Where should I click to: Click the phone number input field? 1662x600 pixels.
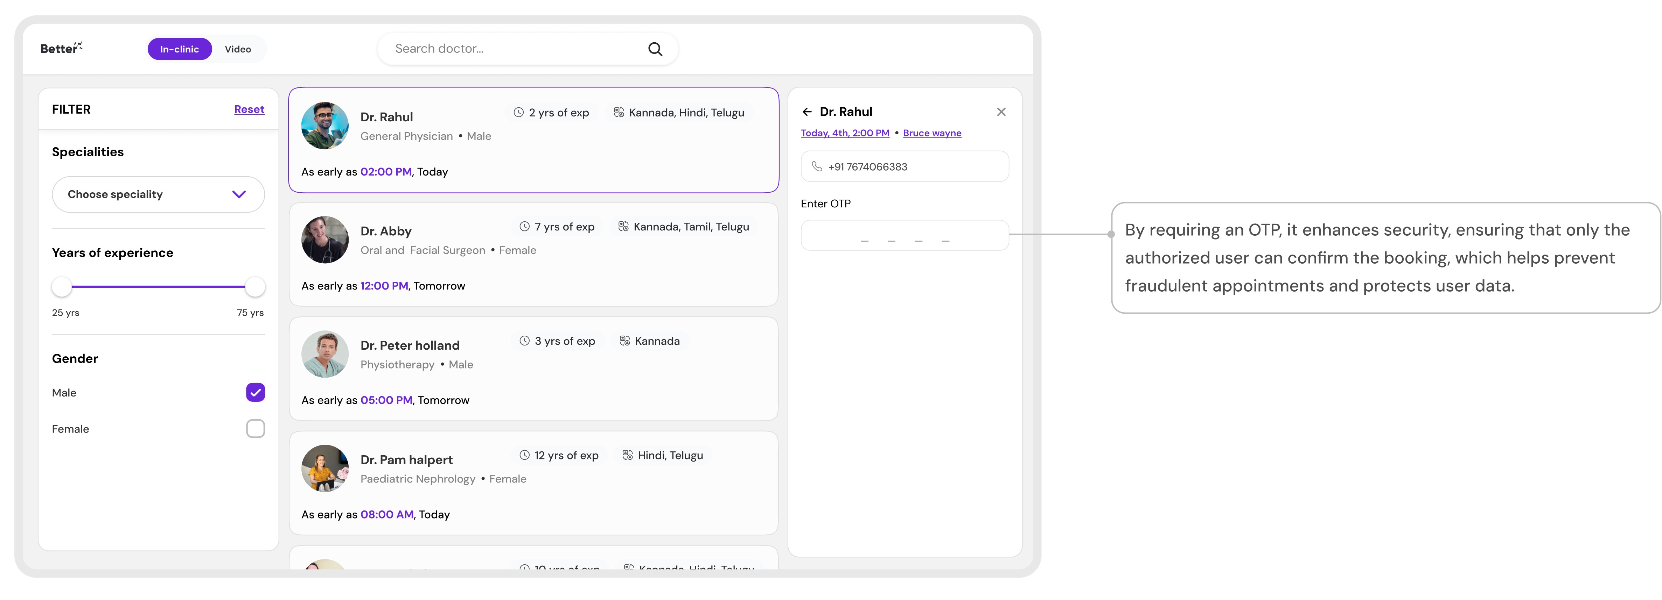pyautogui.click(x=905, y=166)
